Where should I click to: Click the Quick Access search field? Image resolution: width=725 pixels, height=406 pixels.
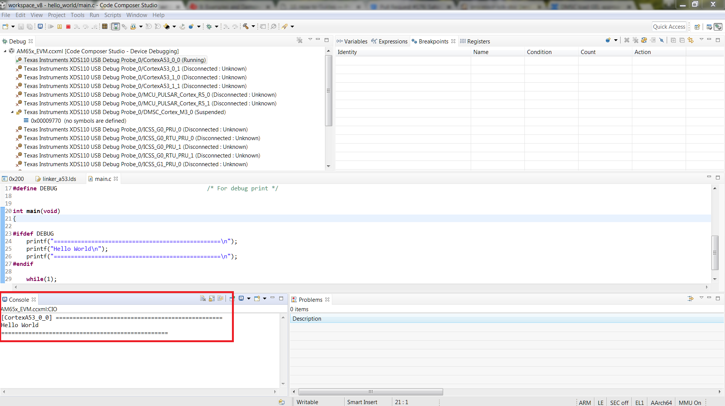(x=669, y=27)
